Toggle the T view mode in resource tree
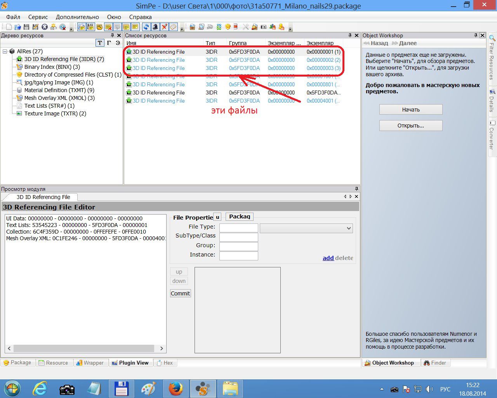Viewport: 497px width, 398px height. pos(100,43)
